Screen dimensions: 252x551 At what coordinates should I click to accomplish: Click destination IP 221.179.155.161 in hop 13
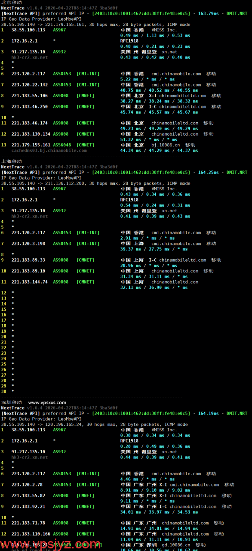(x=31, y=145)
